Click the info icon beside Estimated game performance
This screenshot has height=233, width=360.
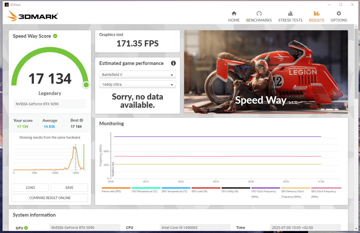click(173, 63)
